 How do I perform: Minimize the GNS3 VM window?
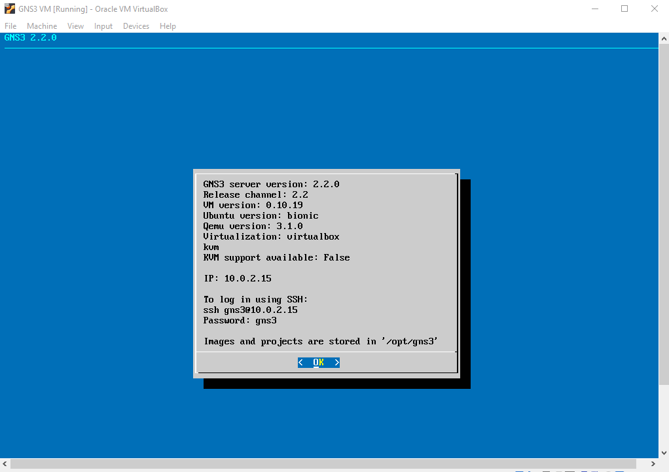coord(594,9)
